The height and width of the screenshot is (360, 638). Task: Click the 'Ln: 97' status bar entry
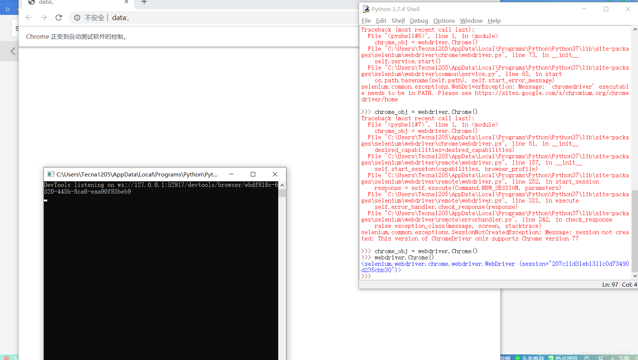[x=610, y=284]
